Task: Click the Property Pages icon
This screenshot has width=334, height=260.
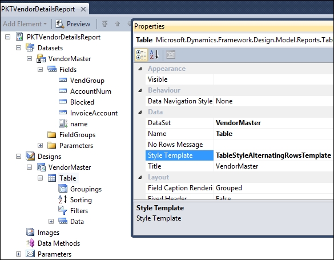Action: [x=170, y=55]
